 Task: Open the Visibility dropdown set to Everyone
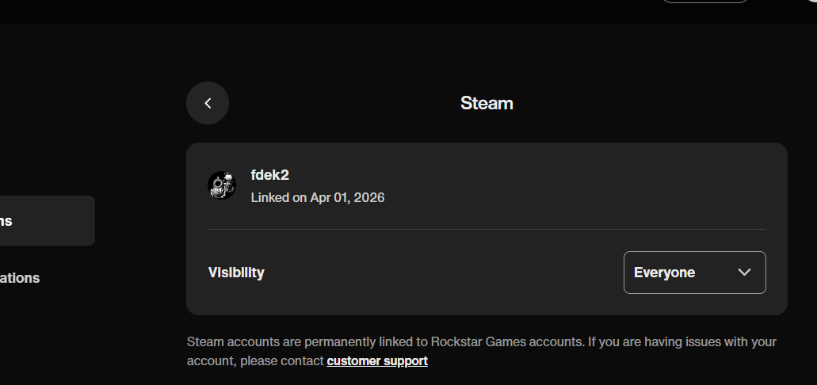coord(694,273)
